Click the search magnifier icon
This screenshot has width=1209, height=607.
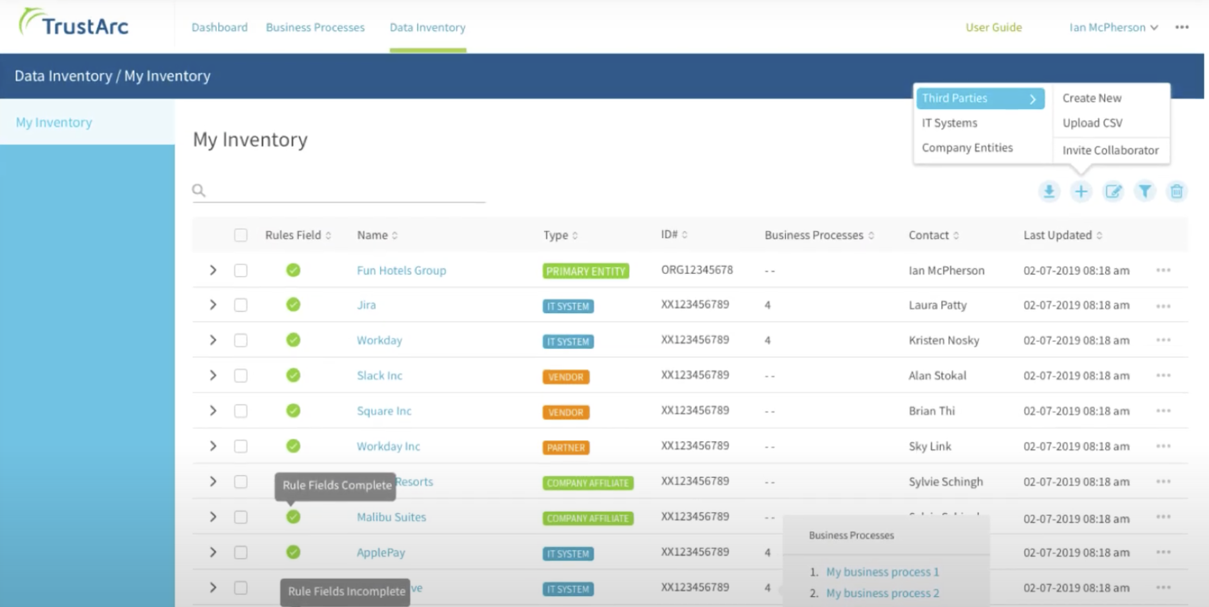point(199,190)
